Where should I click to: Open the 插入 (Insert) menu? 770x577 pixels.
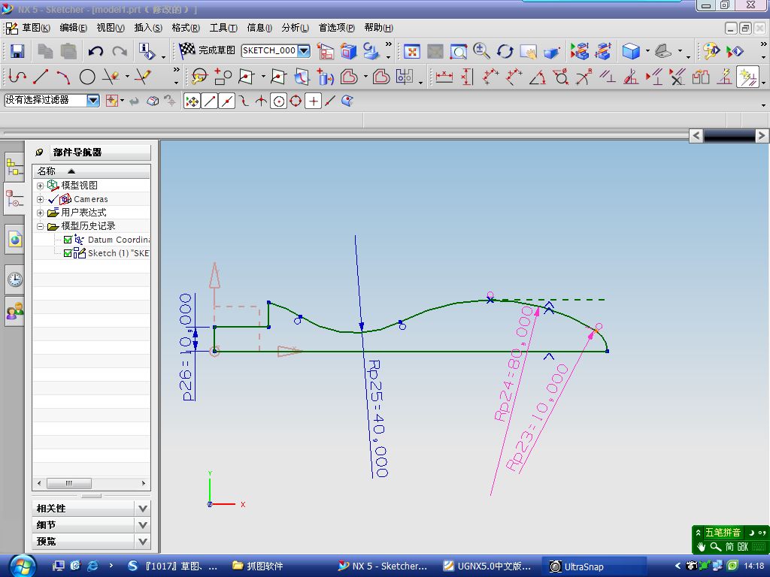pyautogui.click(x=148, y=28)
